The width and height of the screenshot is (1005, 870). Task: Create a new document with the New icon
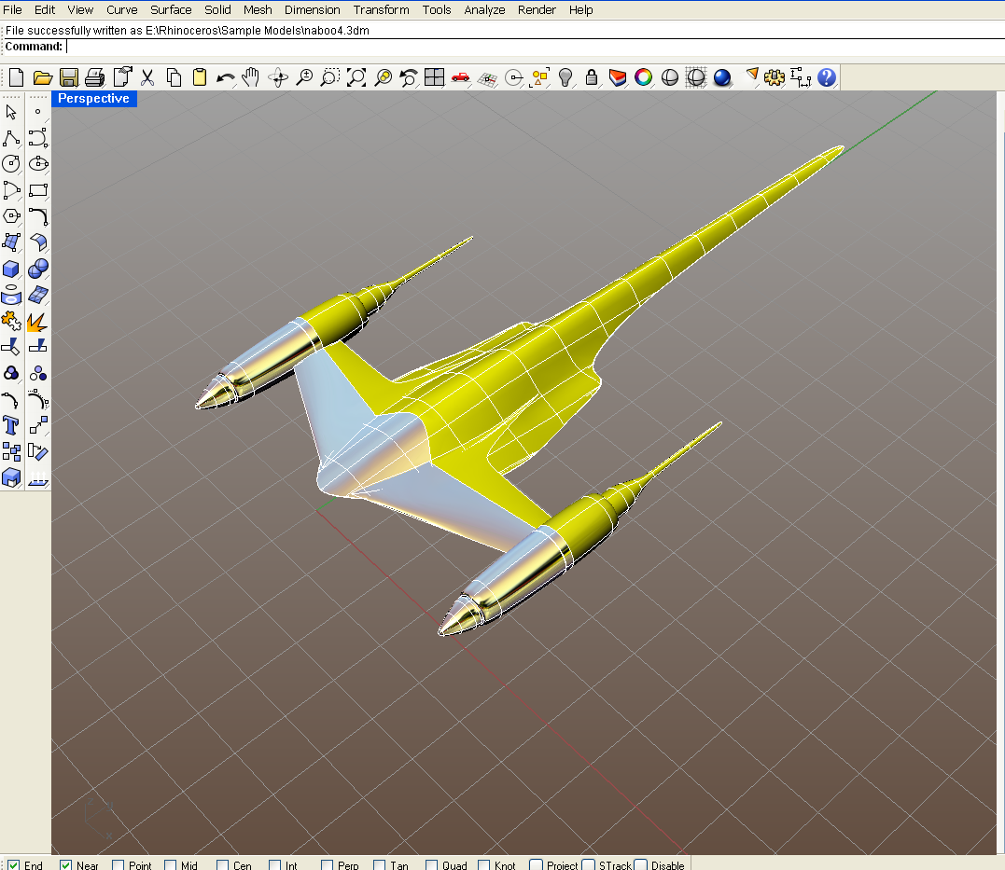16,77
